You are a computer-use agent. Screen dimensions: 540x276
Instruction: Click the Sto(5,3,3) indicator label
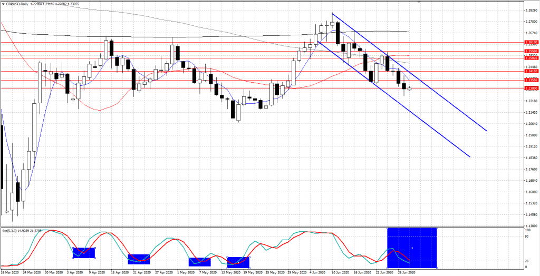[21, 230]
